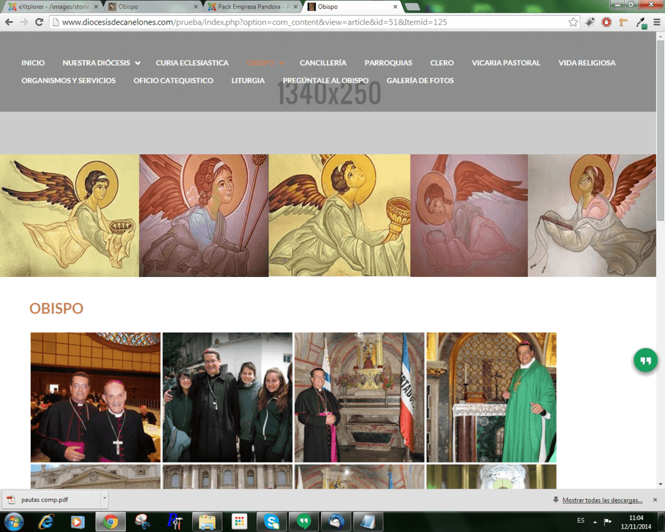Click the orange paint roller extension icon
The height and width of the screenshot is (532, 665).
(623, 22)
